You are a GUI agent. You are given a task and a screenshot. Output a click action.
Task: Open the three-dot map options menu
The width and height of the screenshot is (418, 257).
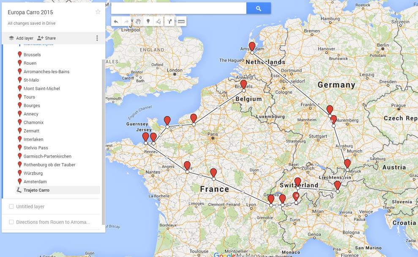[x=97, y=38]
